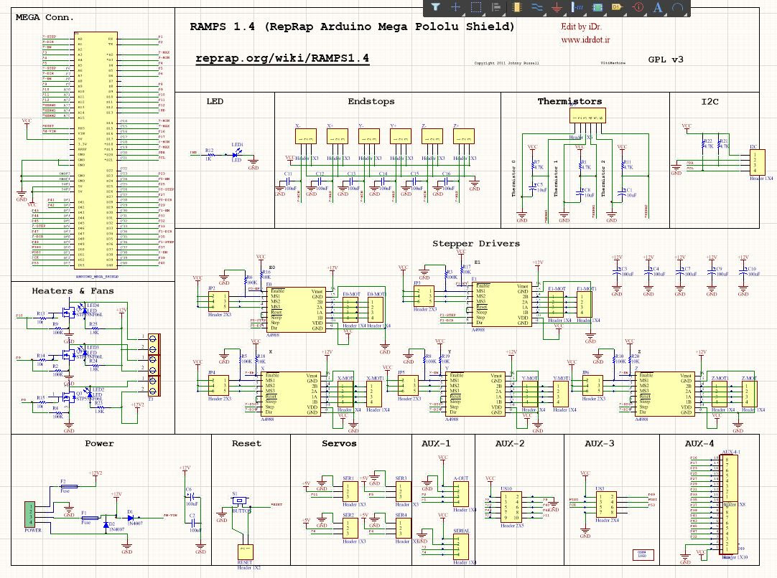Select the 'Stepper Drivers' heading
This screenshot has height=578, width=777.
click(x=476, y=244)
